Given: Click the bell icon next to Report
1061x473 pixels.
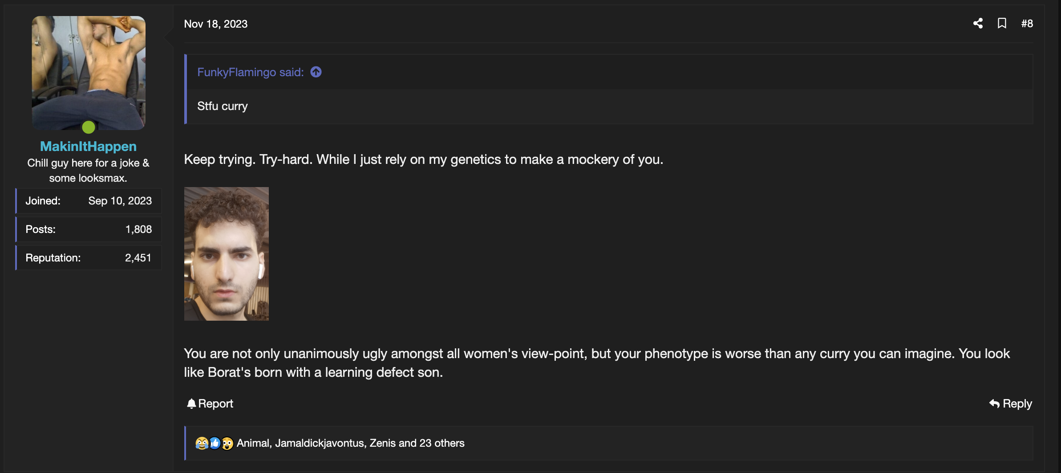Looking at the screenshot, I should coord(191,404).
